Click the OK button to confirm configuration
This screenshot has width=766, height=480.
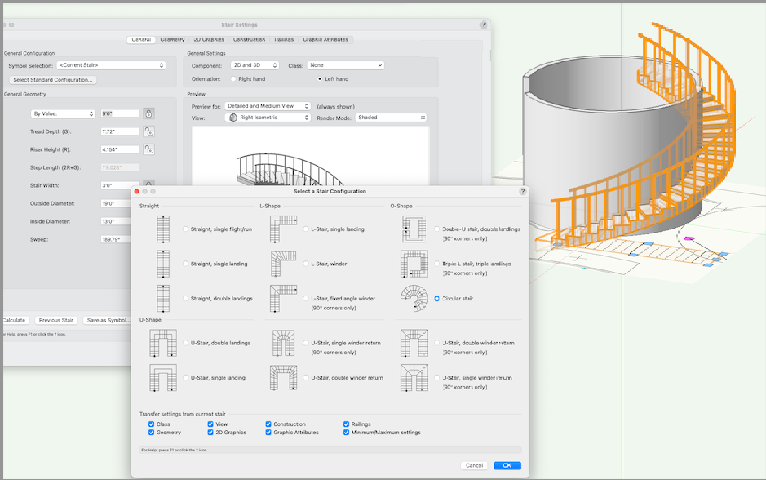click(x=507, y=465)
